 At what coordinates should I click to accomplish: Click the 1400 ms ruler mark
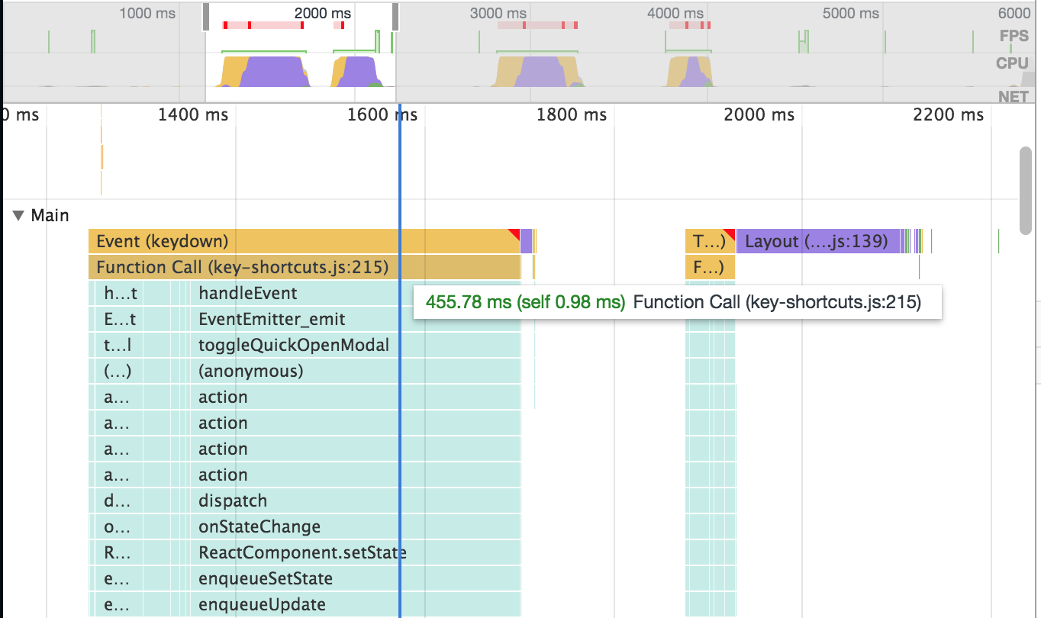[193, 114]
